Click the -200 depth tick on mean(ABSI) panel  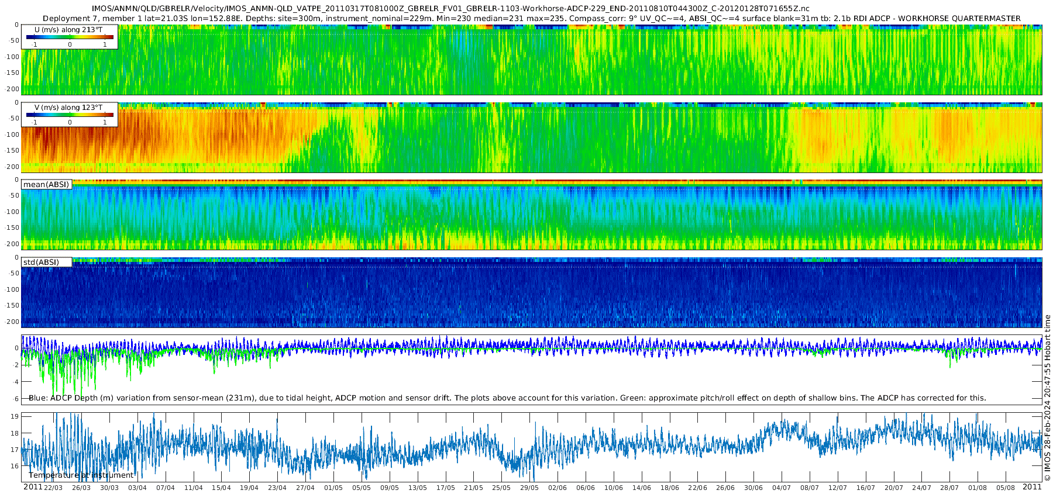pos(12,244)
